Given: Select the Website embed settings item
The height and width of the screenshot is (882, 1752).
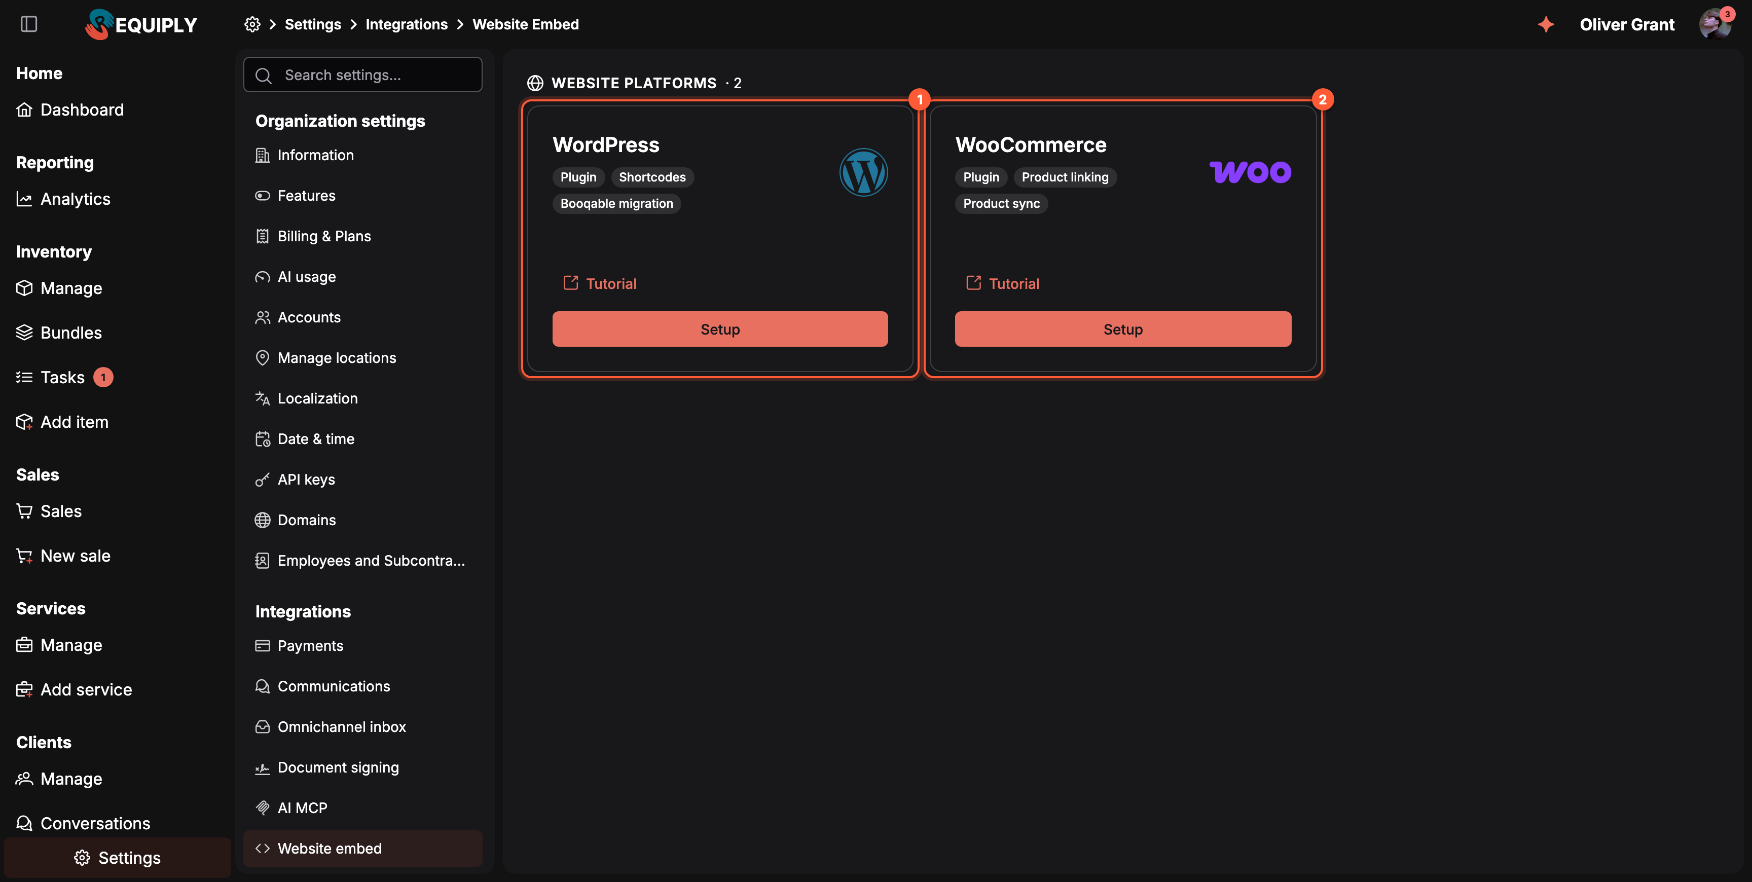Looking at the screenshot, I should [363, 849].
